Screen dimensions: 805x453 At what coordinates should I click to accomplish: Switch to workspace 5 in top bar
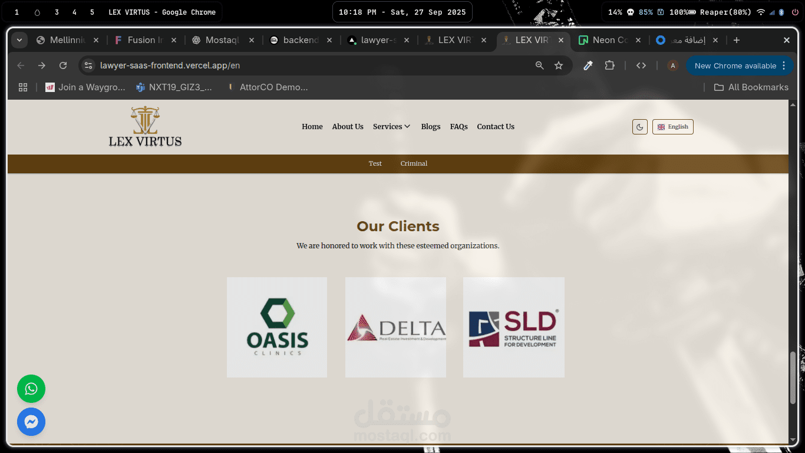[92, 12]
